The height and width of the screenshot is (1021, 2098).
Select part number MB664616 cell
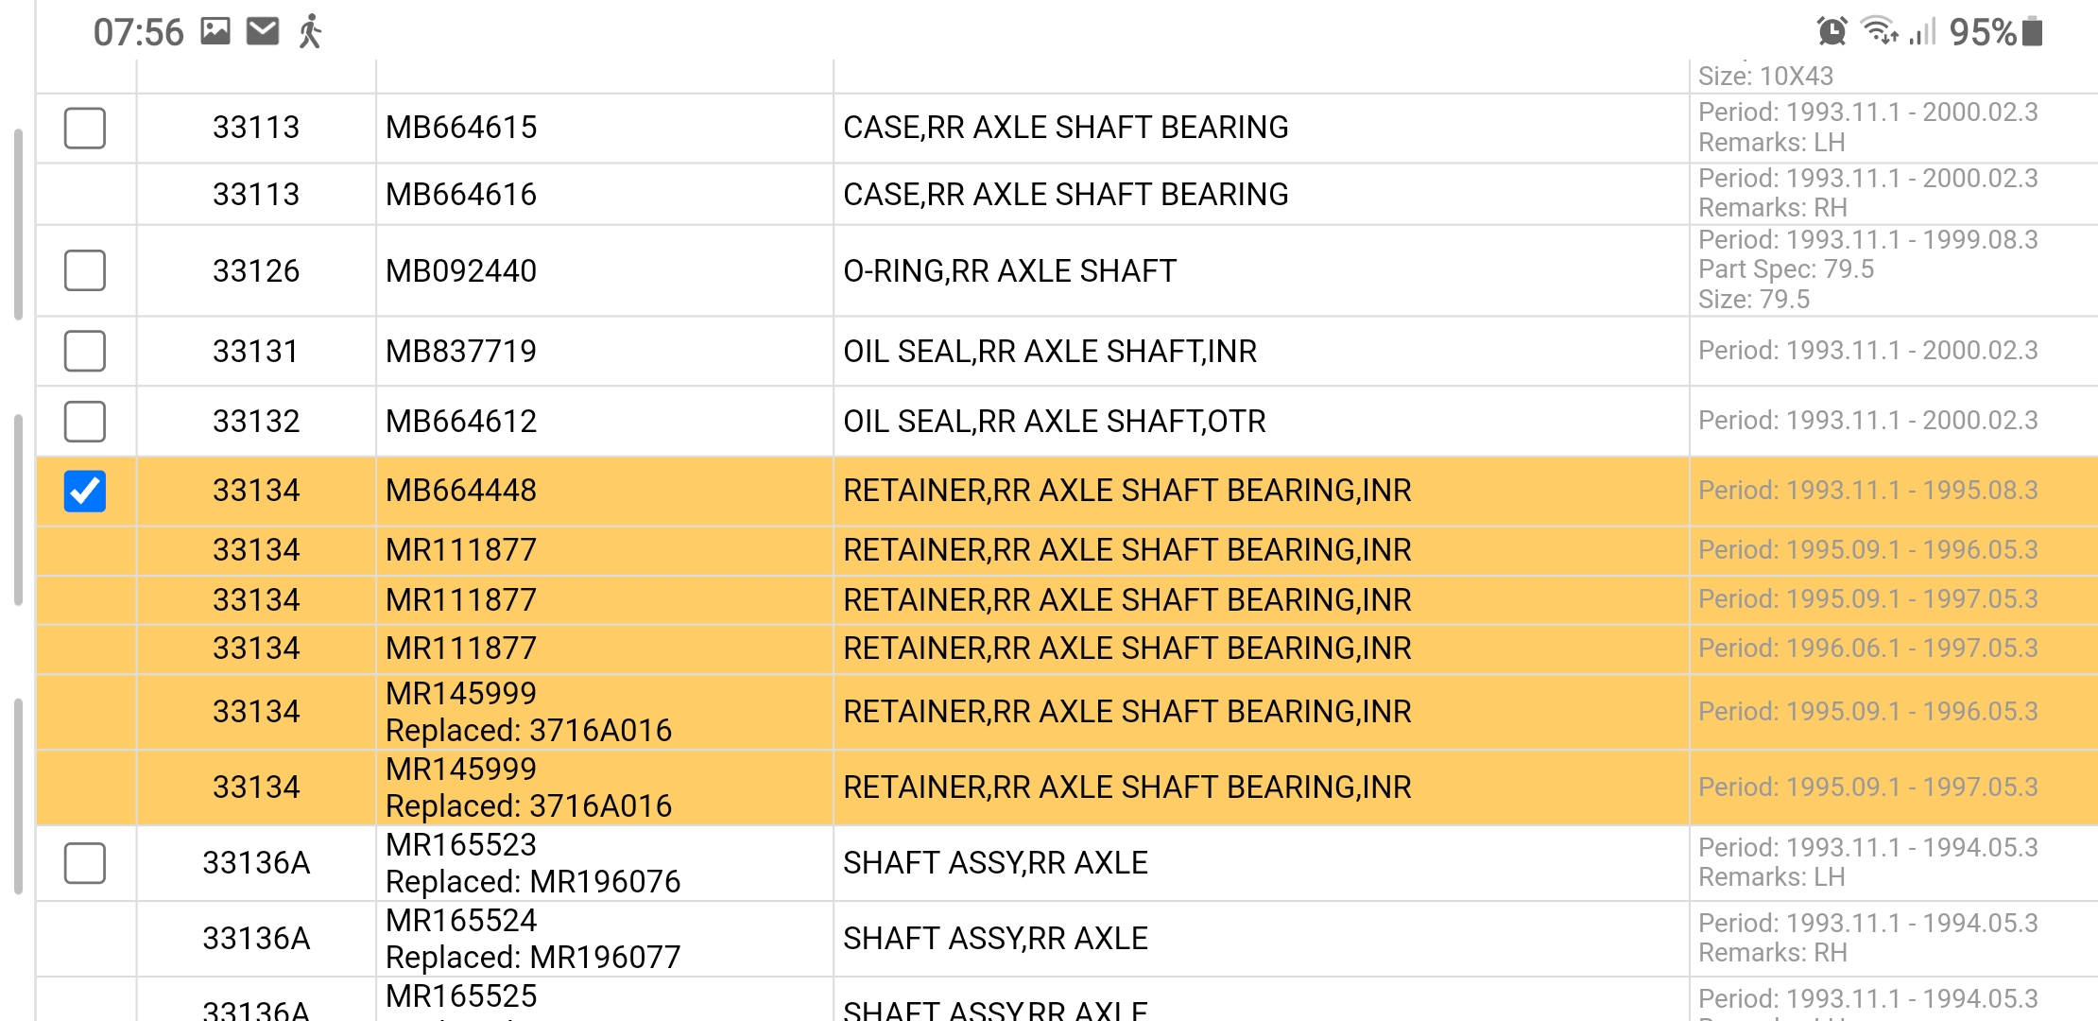coord(461,194)
